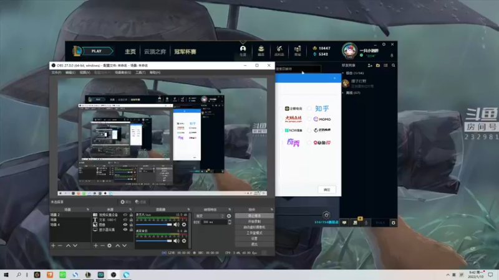This screenshot has height=280, width=499.
Task: Open the 帮助(H) menu in OBS
Action: click(x=155, y=73)
